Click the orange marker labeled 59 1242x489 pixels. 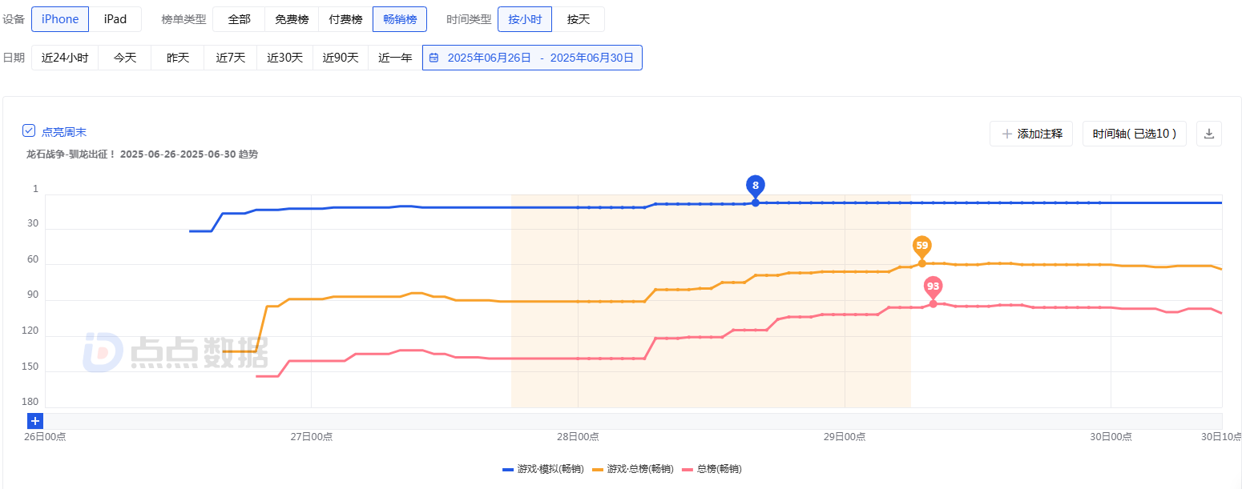coord(921,246)
